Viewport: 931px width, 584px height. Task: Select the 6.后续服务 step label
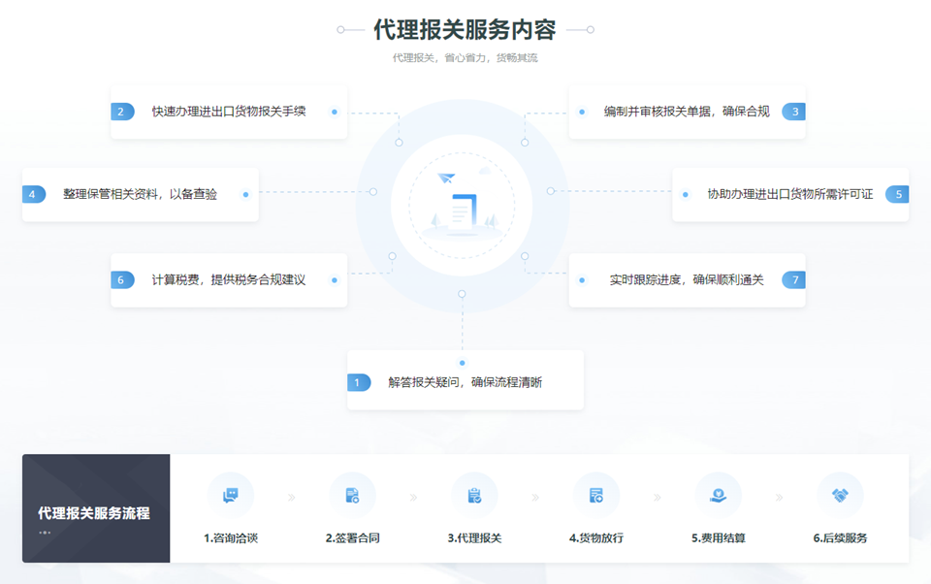tap(840, 537)
